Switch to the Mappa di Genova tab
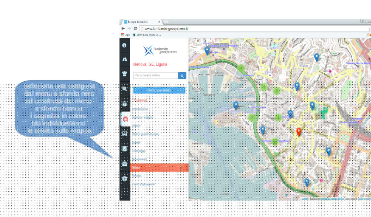Viewport: 371px width, 217px height. click(x=141, y=22)
